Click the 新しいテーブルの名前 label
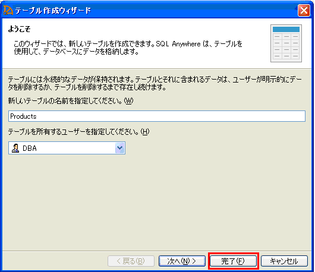Screen dimensions: 315x272 click(x=65, y=101)
